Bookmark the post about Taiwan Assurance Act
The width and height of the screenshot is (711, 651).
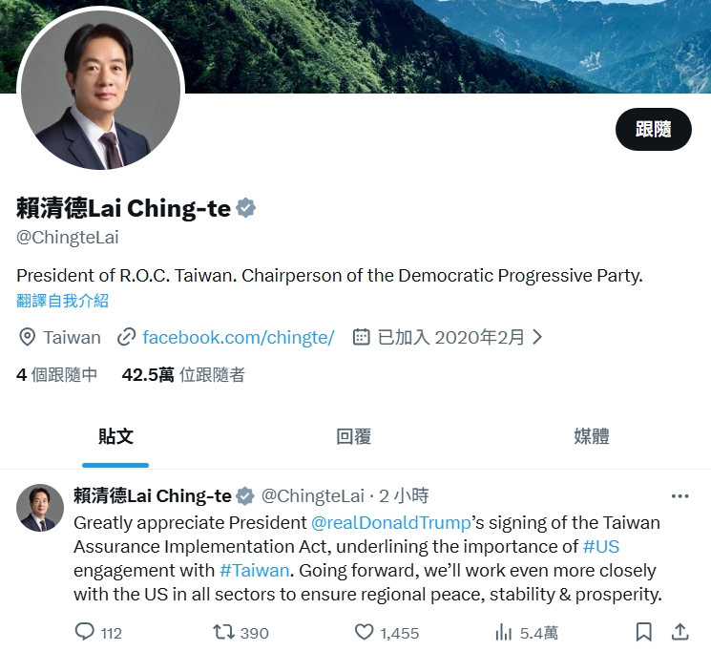click(x=644, y=632)
